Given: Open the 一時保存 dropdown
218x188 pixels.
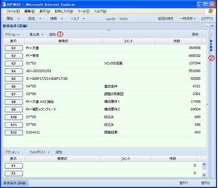Looking at the screenshot, I should pyautogui.click(x=188, y=19).
